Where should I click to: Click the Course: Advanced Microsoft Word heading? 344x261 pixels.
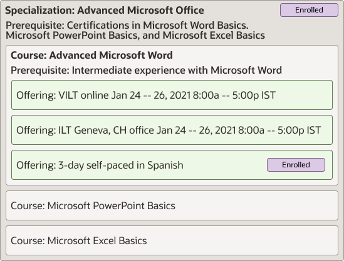pos(91,55)
